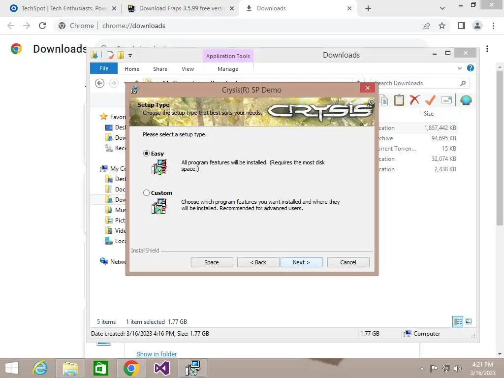Viewport: 504px width, 378px height.
Task: Click the Rename icon in Explorer toolbar
Action: tap(446, 100)
